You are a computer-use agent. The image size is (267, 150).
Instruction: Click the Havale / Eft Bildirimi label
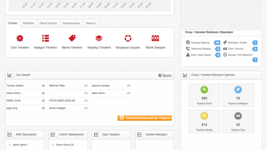240,55
